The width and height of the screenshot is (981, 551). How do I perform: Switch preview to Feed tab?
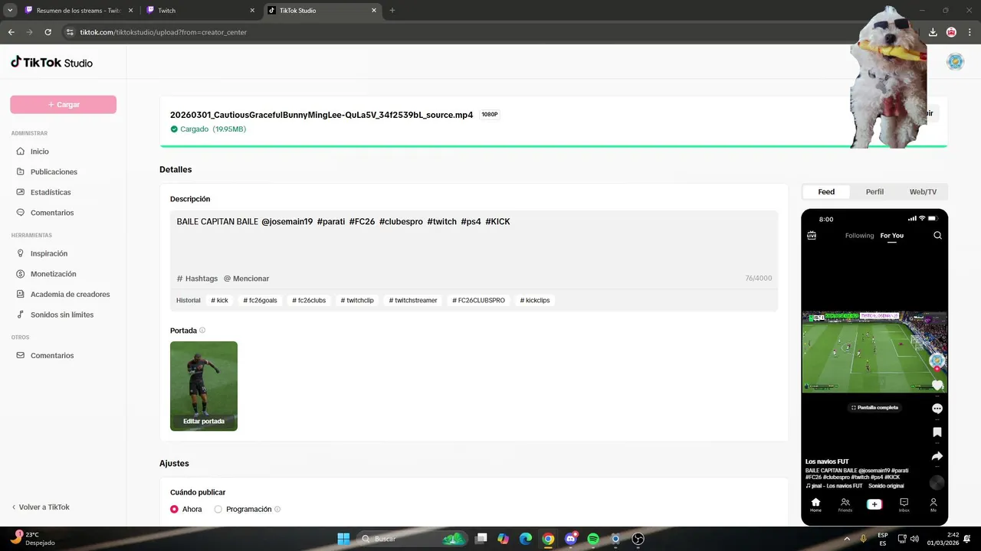826,192
